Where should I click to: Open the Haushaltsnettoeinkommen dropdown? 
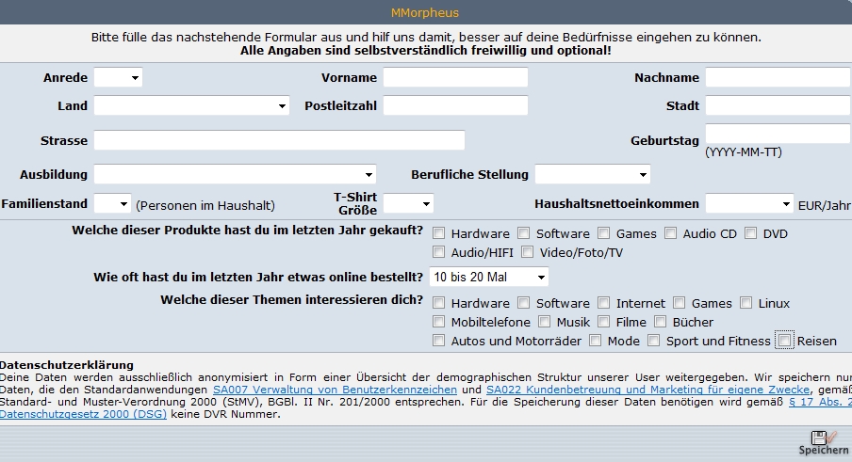click(x=749, y=204)
